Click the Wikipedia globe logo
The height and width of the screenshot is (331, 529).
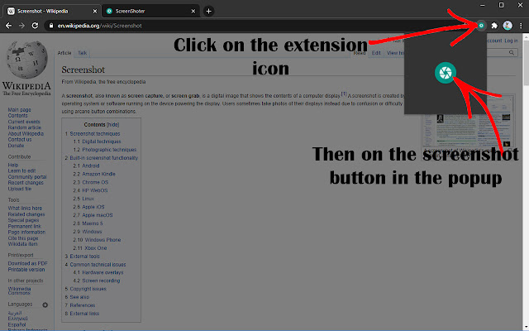coord(26,60)
